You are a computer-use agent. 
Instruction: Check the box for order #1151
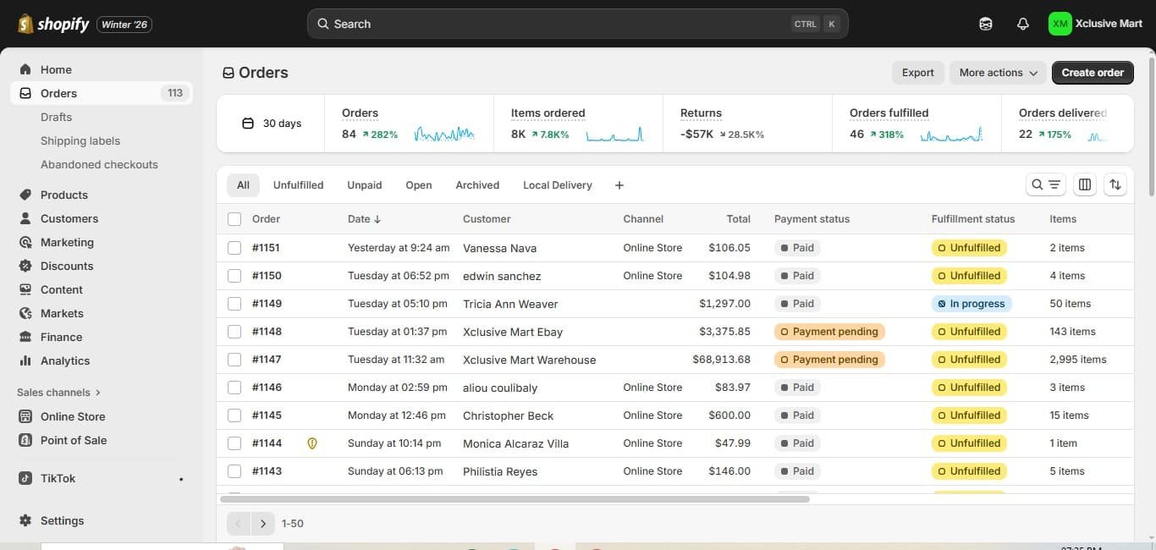(x=234, y=248)
